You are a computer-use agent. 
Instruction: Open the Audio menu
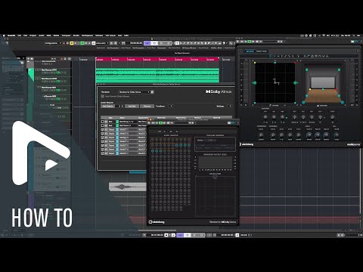click(42, 36)
